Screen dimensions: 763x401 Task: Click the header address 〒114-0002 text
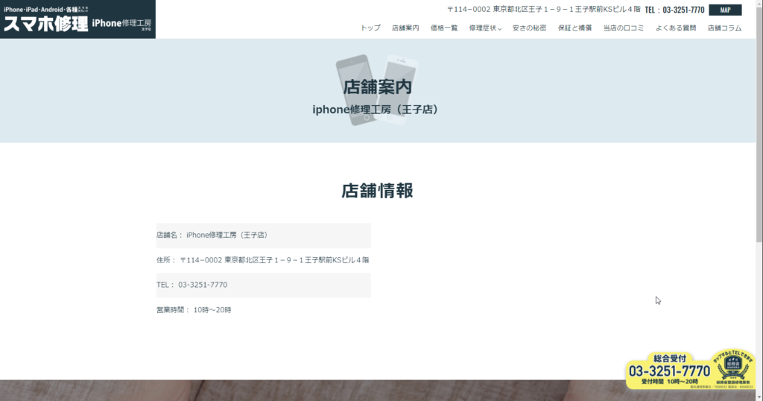(x=543, y=9)
